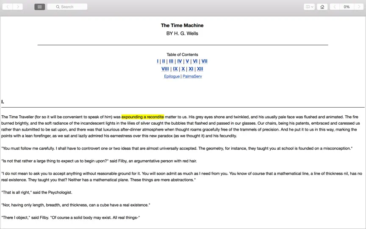Screen dimensions: 366x229
Task: Click the title 'The Time Machine'
Action: click(x=182, y=25)
